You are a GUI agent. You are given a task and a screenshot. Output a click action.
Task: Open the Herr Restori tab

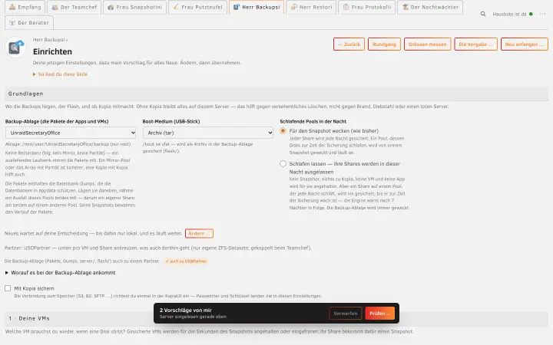pyautogui.click(x=311, y=7)
